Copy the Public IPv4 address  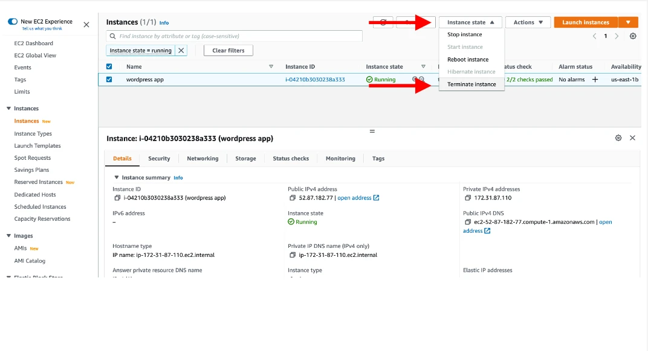tap(293, 198)
